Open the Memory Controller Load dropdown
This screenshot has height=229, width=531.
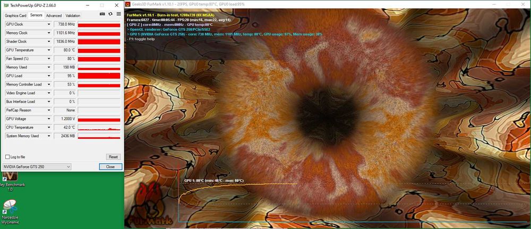click(49, 85)
